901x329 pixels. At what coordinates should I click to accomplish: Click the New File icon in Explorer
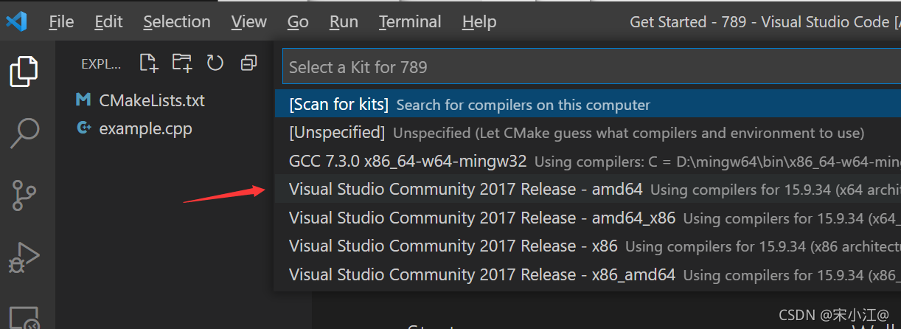coord(149,63)
